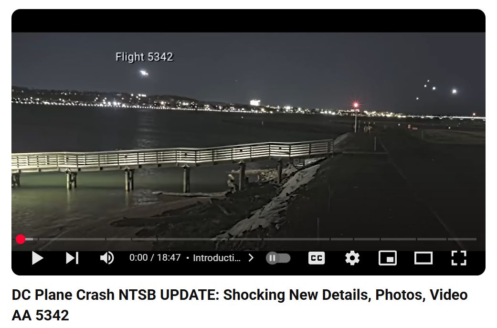The width and height of the screenshot is (497, 328).
Task: Seek to the second chapter segment
Action: [x=72, y=239]
